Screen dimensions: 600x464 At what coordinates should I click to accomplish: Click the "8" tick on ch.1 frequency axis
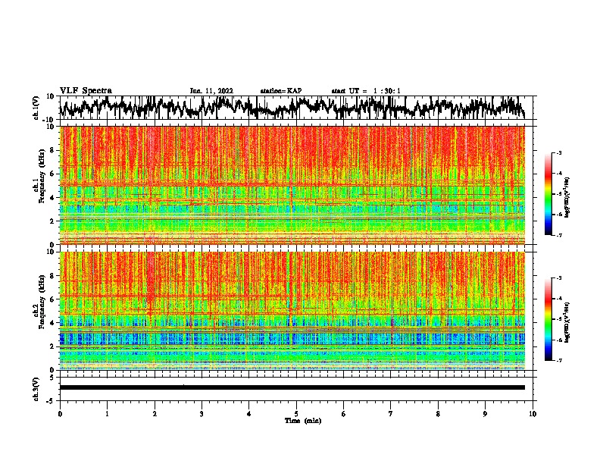(52, 150)
